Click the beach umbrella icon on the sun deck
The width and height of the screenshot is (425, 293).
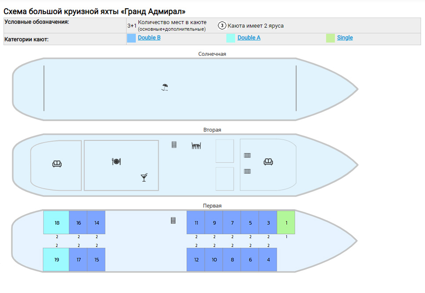[x=164, y=87]
